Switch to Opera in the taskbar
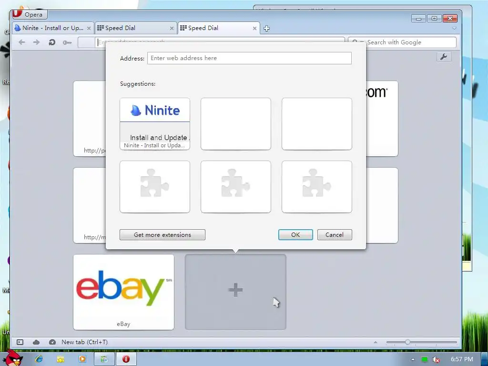Viewport: 488px width, 366px height. [x=126, y=359]
